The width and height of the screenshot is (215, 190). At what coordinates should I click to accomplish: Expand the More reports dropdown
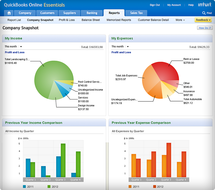[180, 20]
